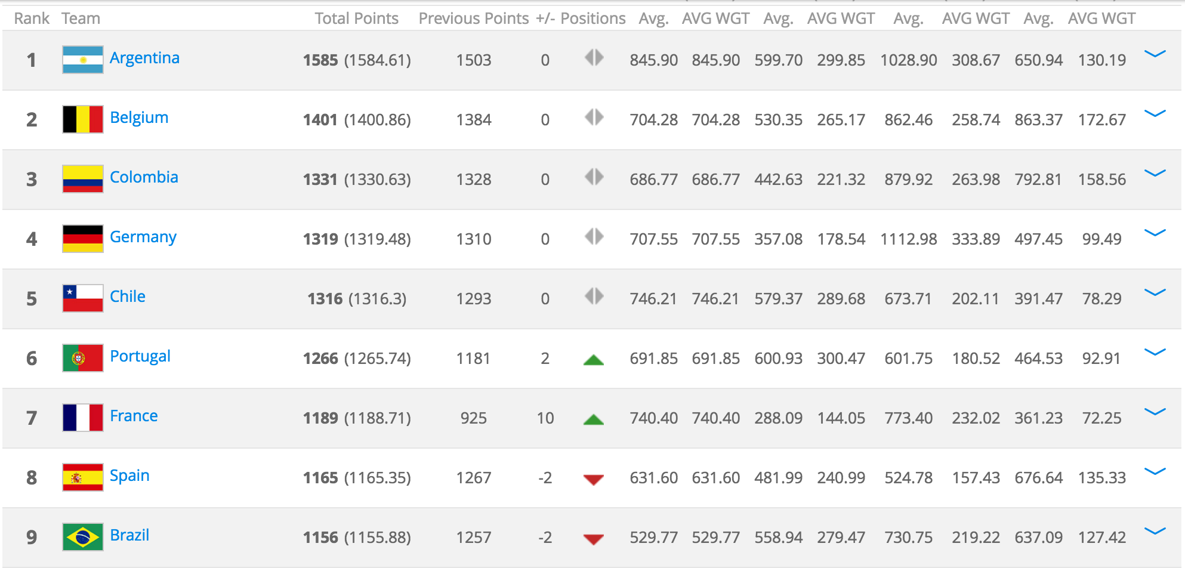Click Spain's red downward position arrow
The image size is (1185, 568).
(x=594, y=480)
